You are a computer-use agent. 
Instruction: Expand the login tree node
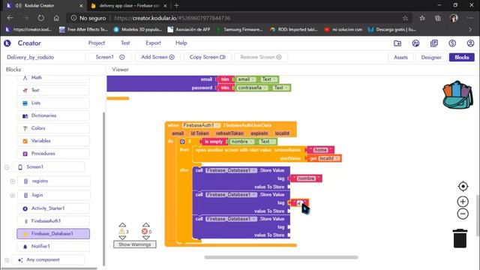tap(12, 195)
